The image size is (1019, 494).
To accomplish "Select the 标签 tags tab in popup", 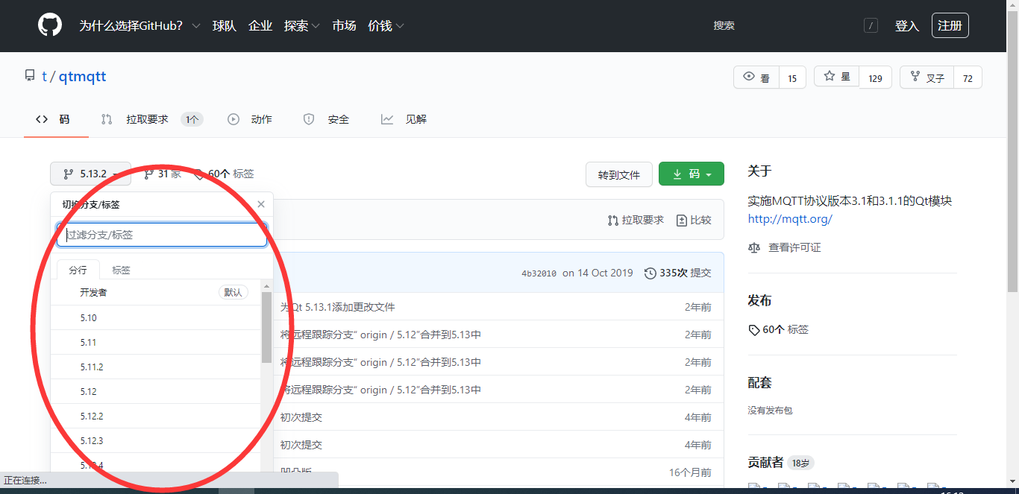I will (x=121, y=270).
